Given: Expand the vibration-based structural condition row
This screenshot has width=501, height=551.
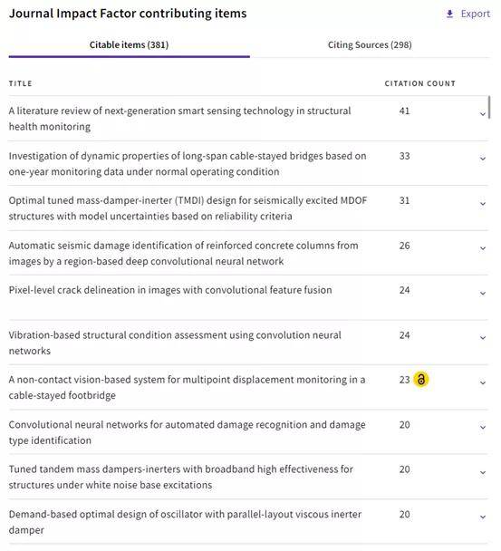Looking at the screenshot, I should [x=483, y=338].
